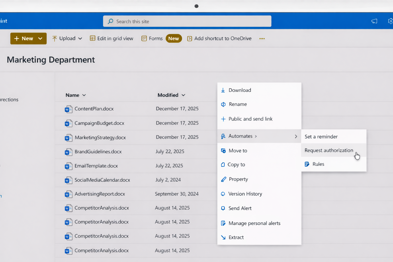Click the Word icon beside BrandGuidelines.docx
This screenshot has height=262, width=393.
68,152
